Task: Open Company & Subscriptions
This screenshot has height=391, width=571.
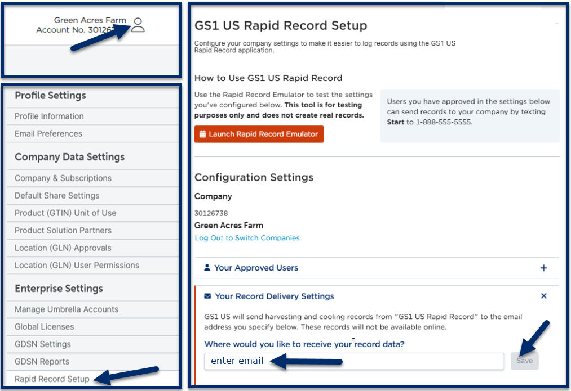Action: (63, 178)
